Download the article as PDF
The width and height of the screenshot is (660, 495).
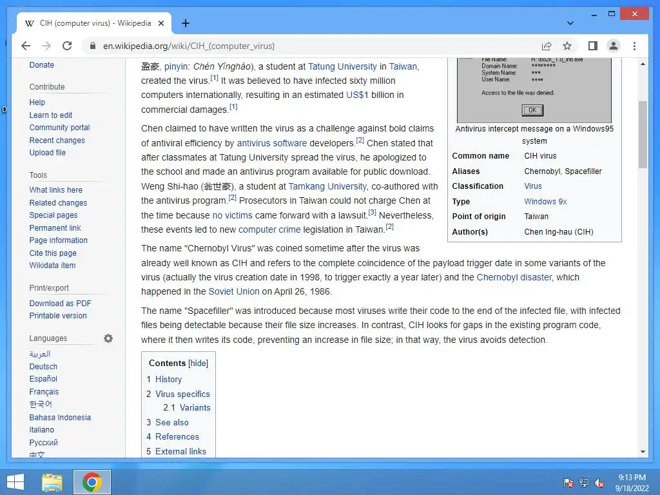60,303
